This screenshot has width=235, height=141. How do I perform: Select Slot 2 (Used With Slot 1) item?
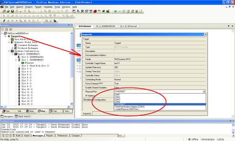click(x=35, y=66)
